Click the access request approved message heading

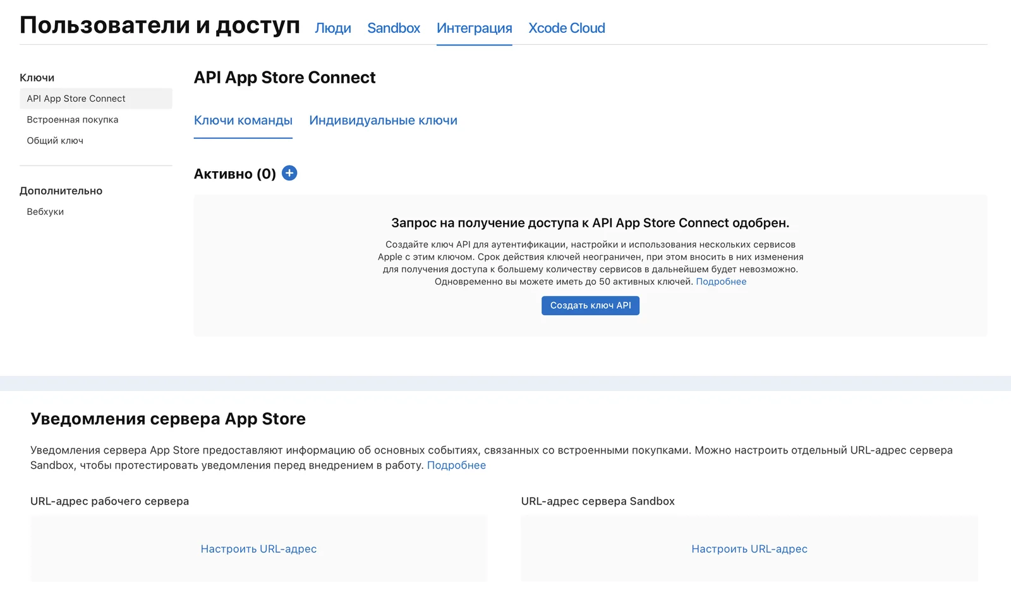click(x=590, y=223)
